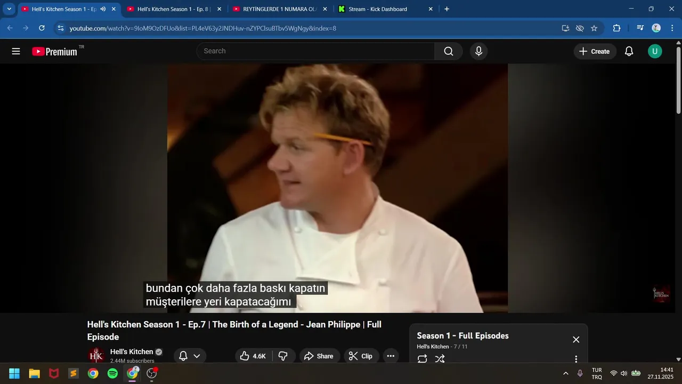This screenshot has width=682, height=384.
Task: Open Chrome three-dot menu
Action: tap(671, 28)
